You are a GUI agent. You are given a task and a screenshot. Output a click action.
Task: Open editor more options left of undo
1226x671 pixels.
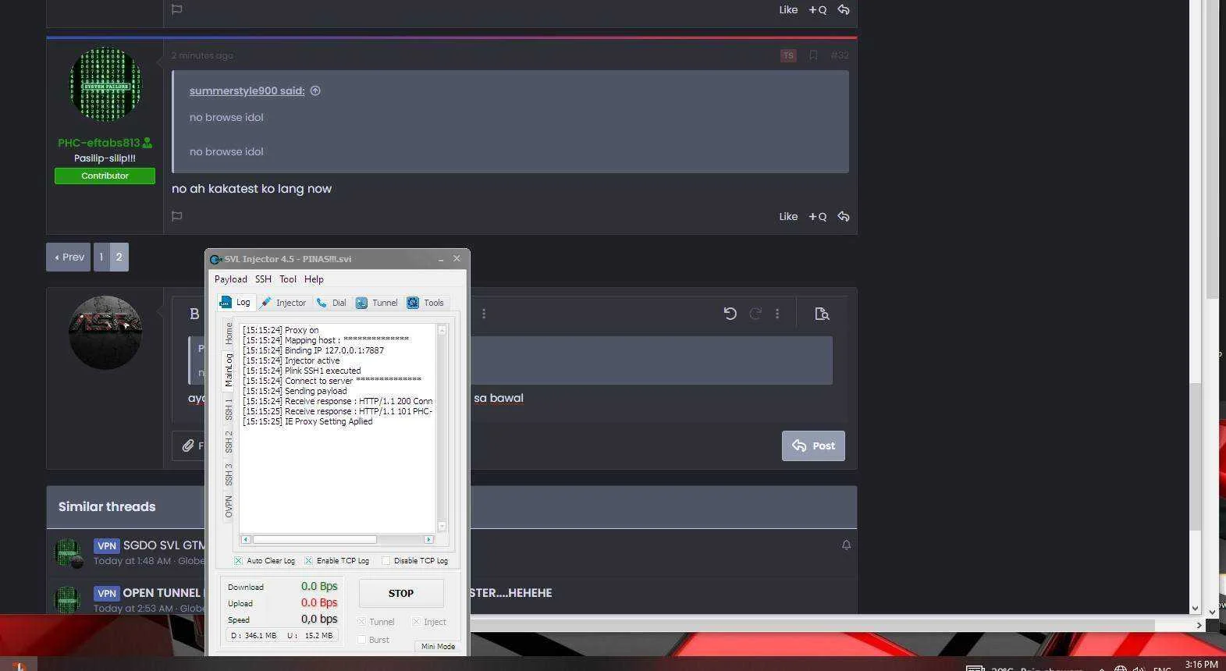pos(484,314)
